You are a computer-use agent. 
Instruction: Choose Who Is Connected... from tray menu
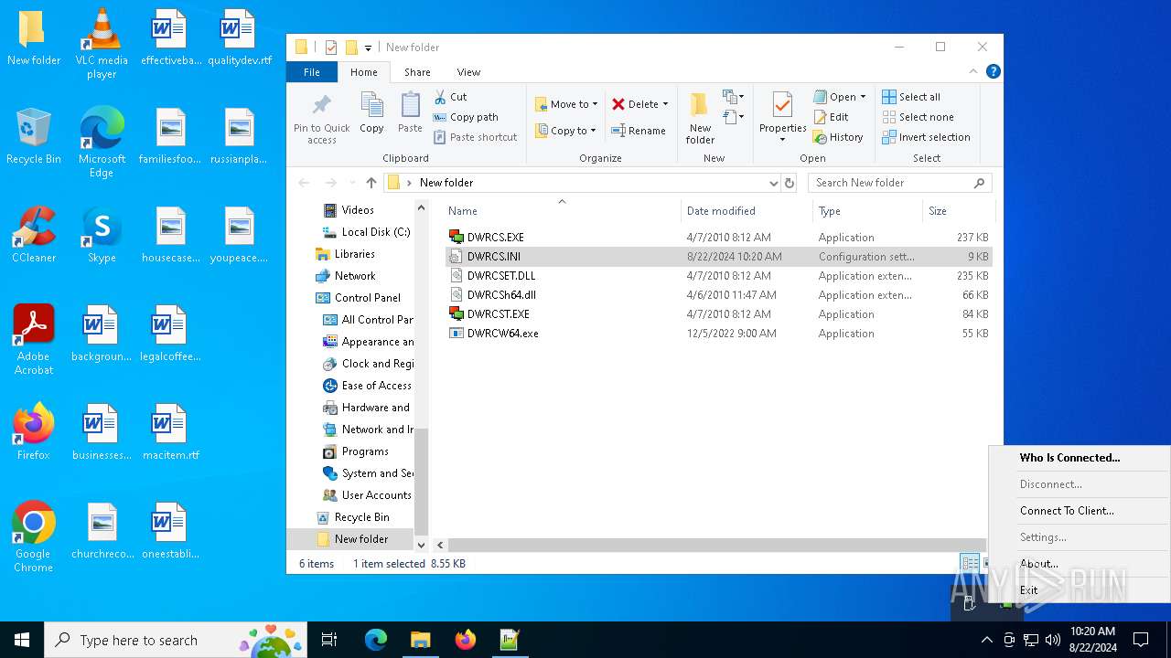tap(1080, 458)
